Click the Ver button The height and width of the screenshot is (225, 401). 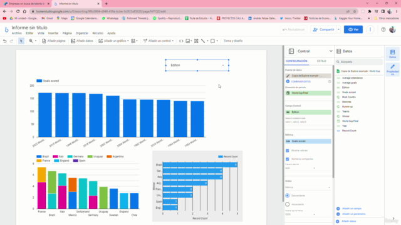point(353,29)
